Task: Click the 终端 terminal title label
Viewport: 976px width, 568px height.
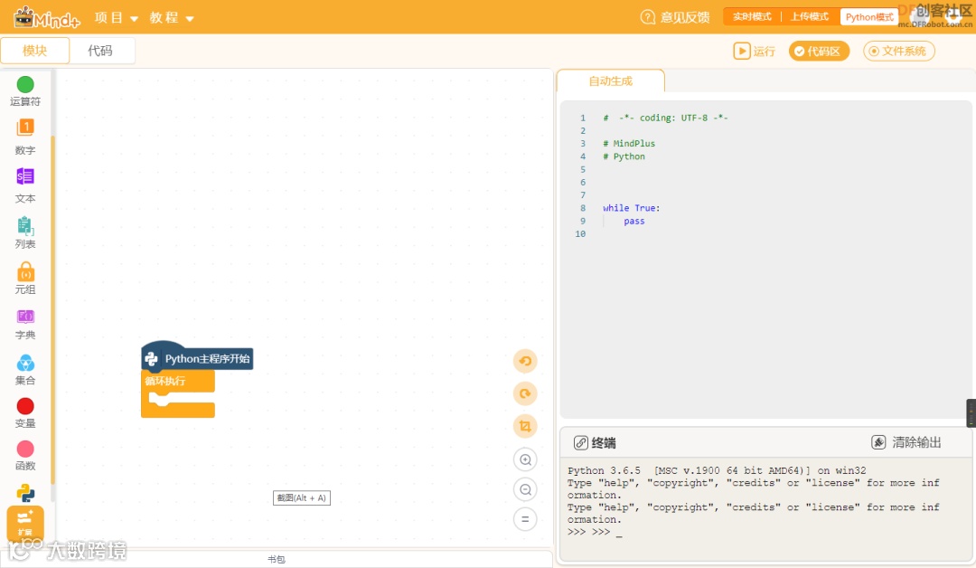Action: [x=603, y=443]
